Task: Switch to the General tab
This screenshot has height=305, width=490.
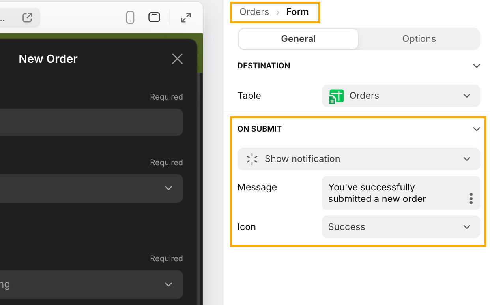Action: click(x=298, y=39)
